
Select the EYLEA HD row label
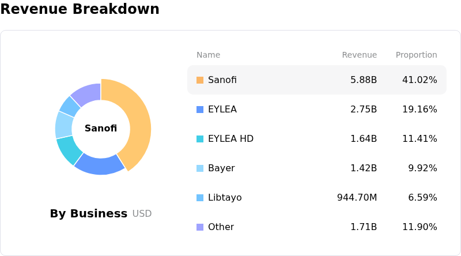231,139
